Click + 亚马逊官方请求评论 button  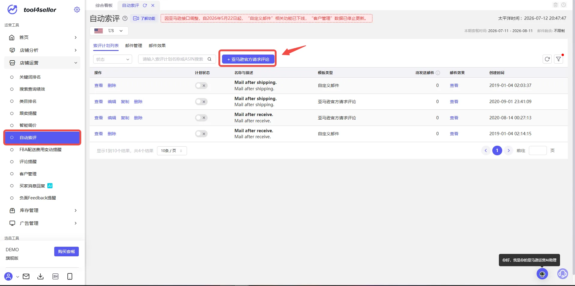(x=248, y=59)
